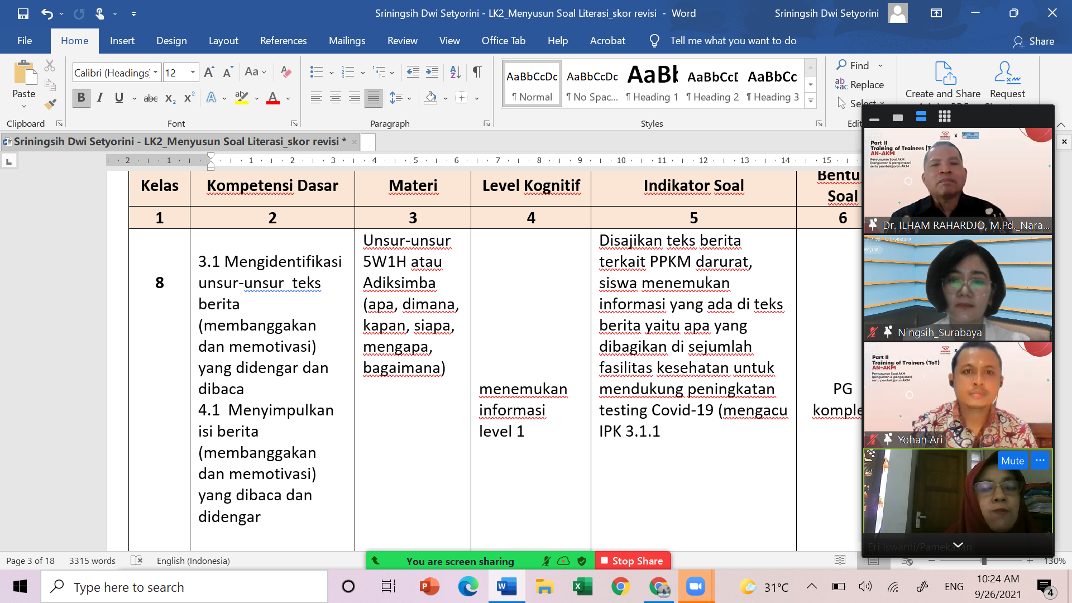Activate the Format Painter brush

(50, 104)
